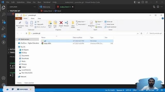
Task: Sort by Date modified column header
Action: [x=77, y=38]
